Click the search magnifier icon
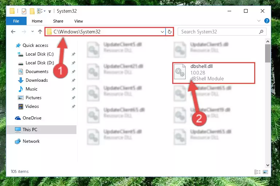280x186 pixels. click(261, 32)
